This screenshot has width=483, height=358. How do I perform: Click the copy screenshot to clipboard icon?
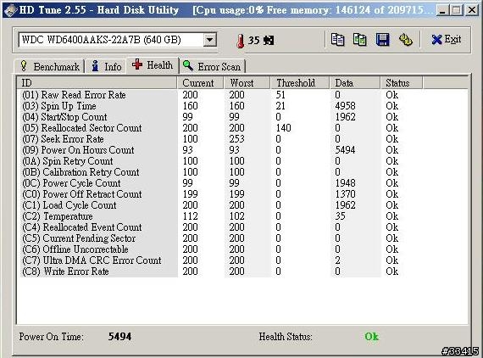tap(360, 40)
